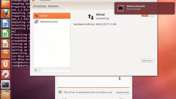The height and width of the screenshot is (99, 176).
Task: Click the Network window close button
Action: [x=33, y=0]
